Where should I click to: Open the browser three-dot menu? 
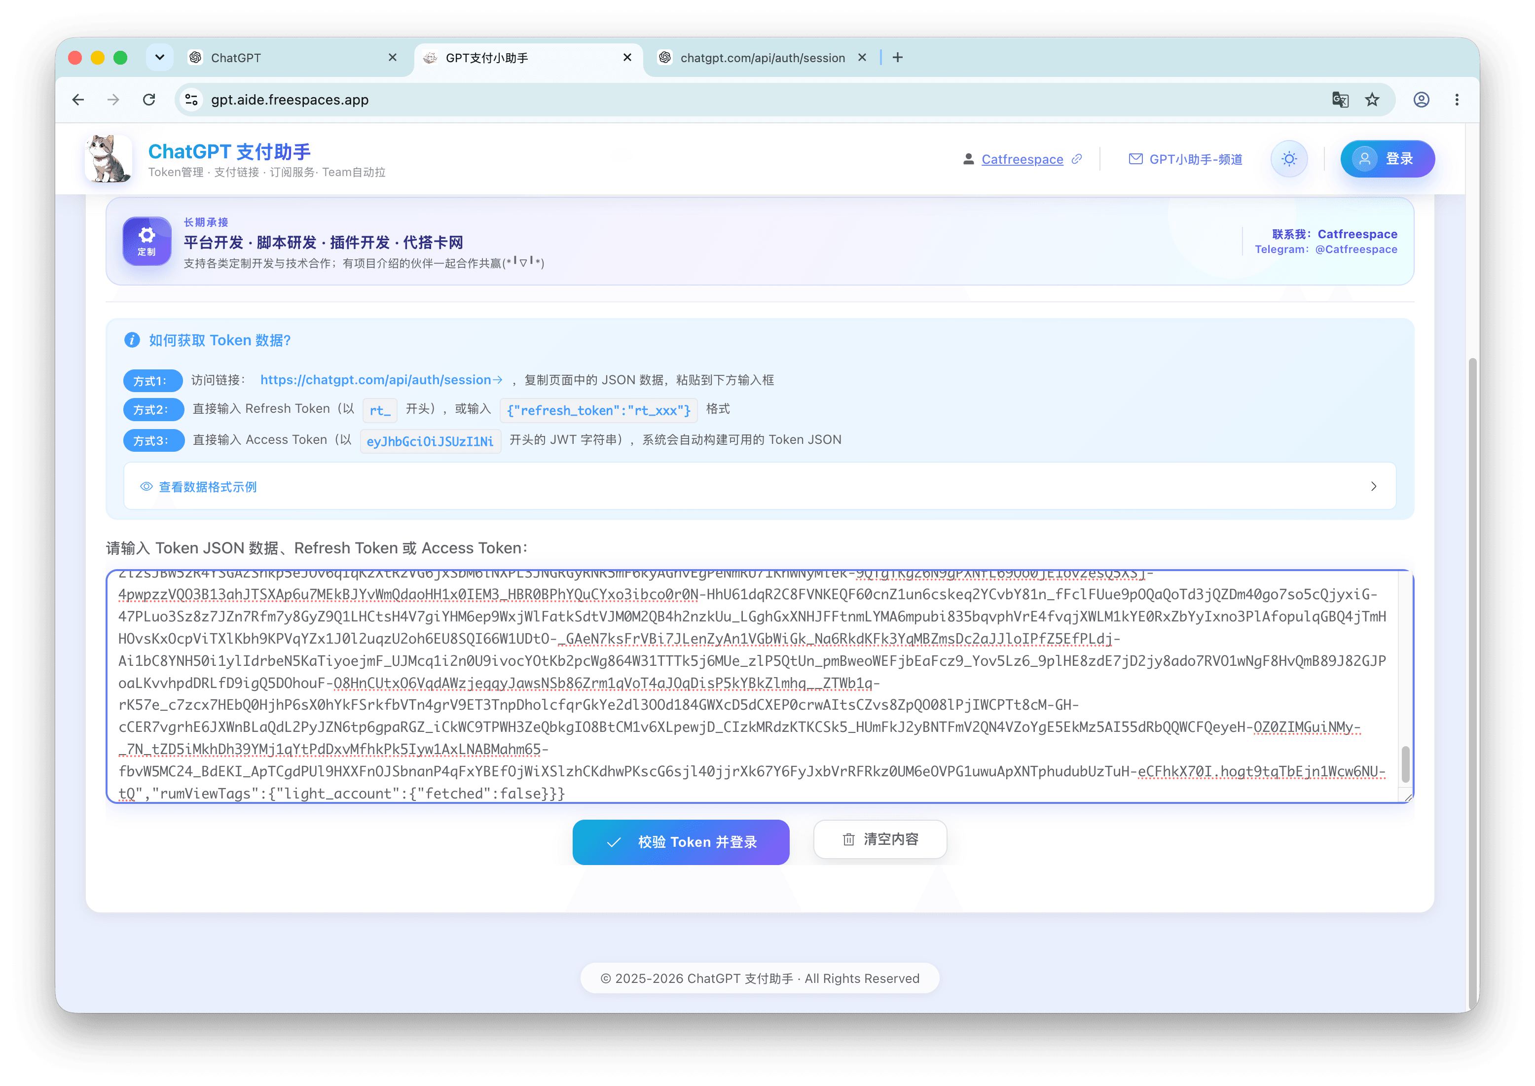(1457, 100)
